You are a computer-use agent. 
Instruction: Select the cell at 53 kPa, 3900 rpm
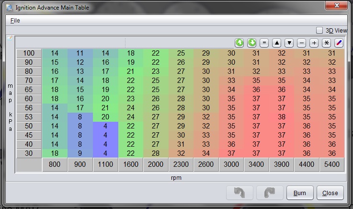pyautogui.click(x=282, y=116)
